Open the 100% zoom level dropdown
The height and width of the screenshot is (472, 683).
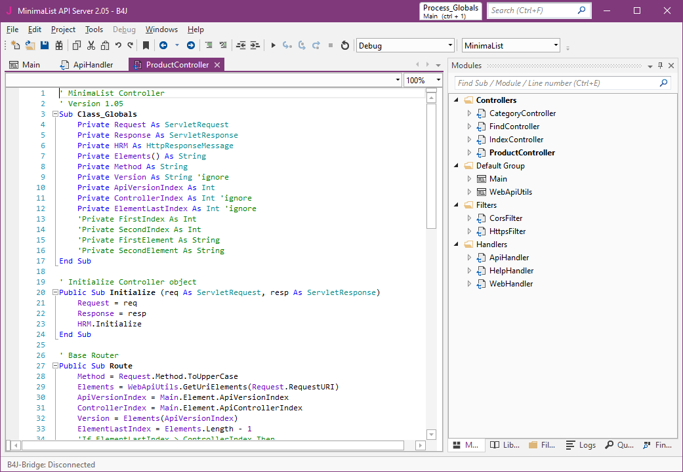coord(438,80)
